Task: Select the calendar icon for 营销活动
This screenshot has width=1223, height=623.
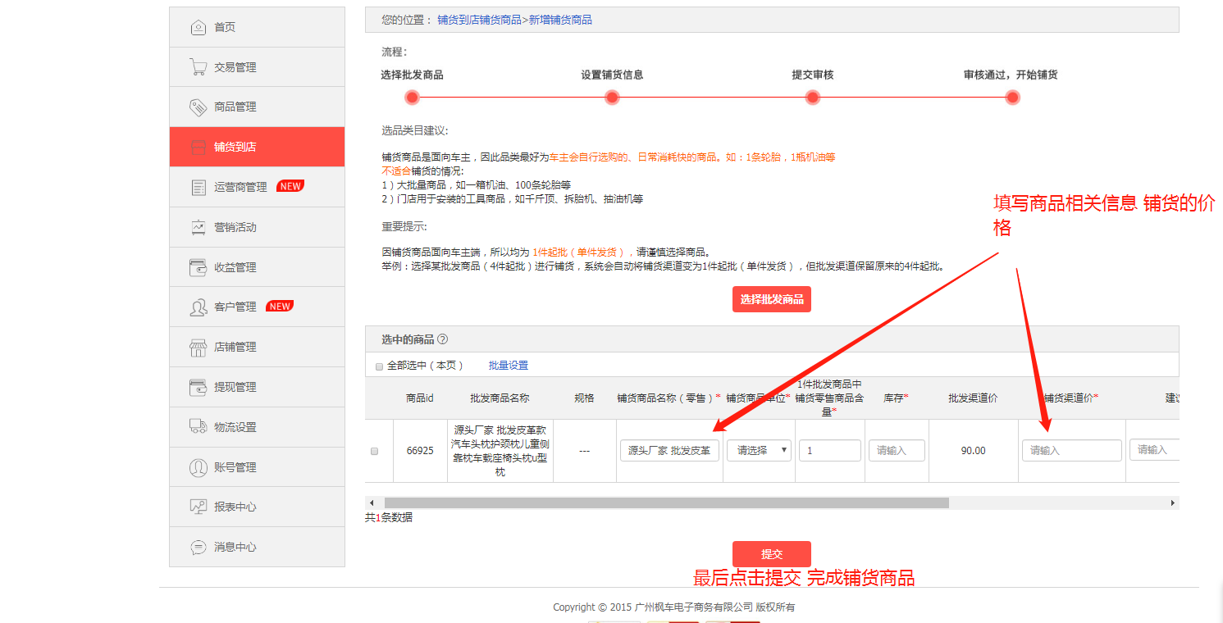Action: 197,226
